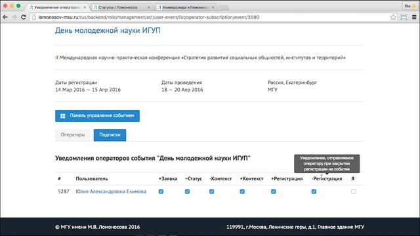Open the День молодежной науки ИГУП title link

click(108, 31)
